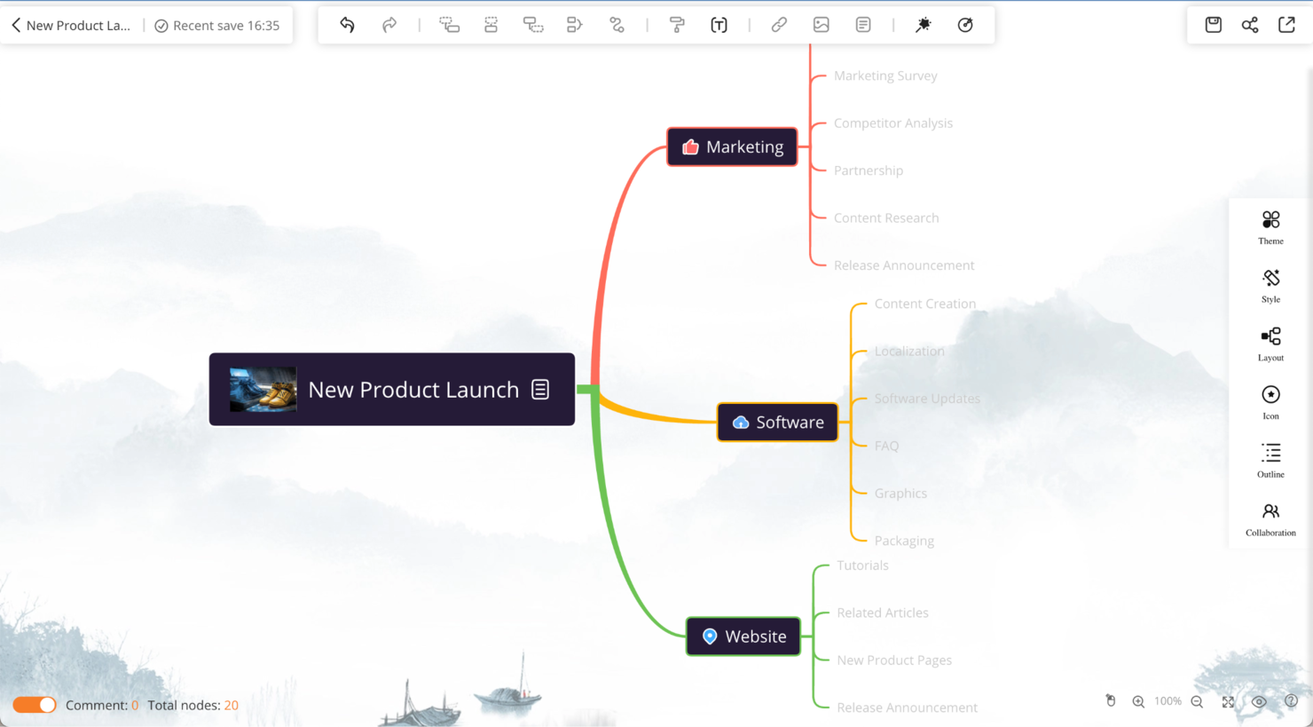Open the Icon panel
This screenshot has width=1313, height=727.
[1270, 402]
